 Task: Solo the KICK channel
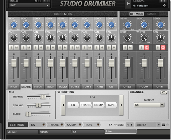tap(11, 48)
